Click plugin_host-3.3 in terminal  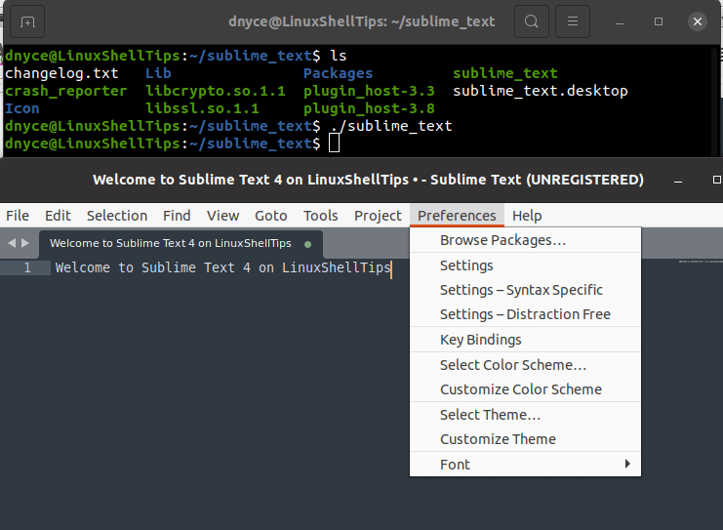coord(369,91)
